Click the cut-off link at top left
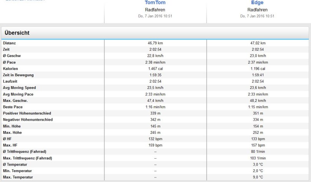Viewport: 311px width, 182px height. tap(25, 1)
